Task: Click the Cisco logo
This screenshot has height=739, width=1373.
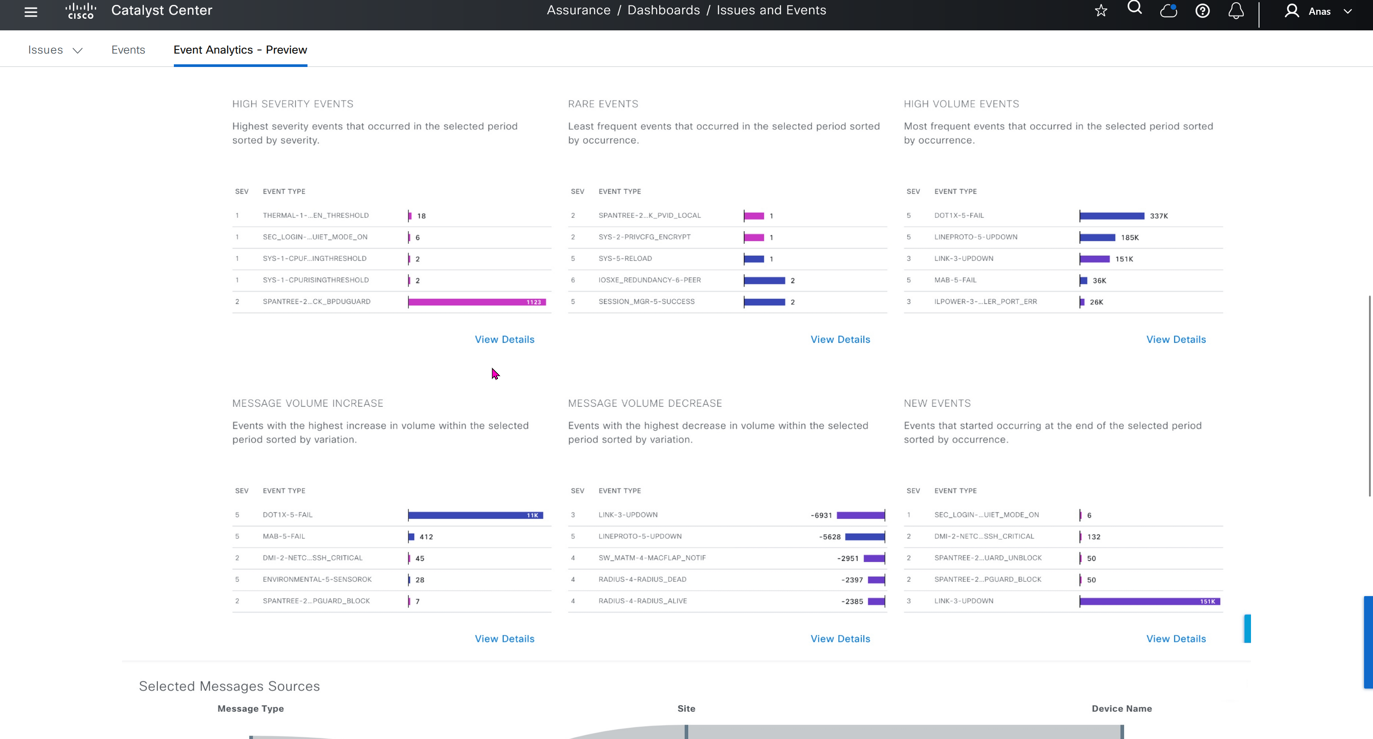Action: pyautogui.click(x=80, y=11)
